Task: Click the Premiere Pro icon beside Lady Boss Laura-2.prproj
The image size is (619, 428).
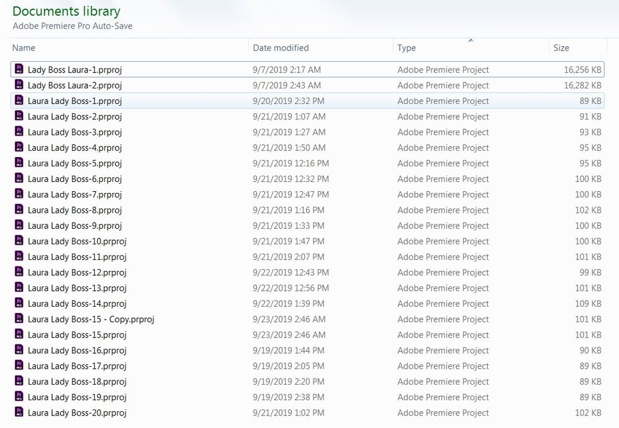Action: pyautogui.click(x=20, y=85)
